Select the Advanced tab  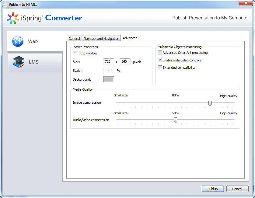click(130, 38)
